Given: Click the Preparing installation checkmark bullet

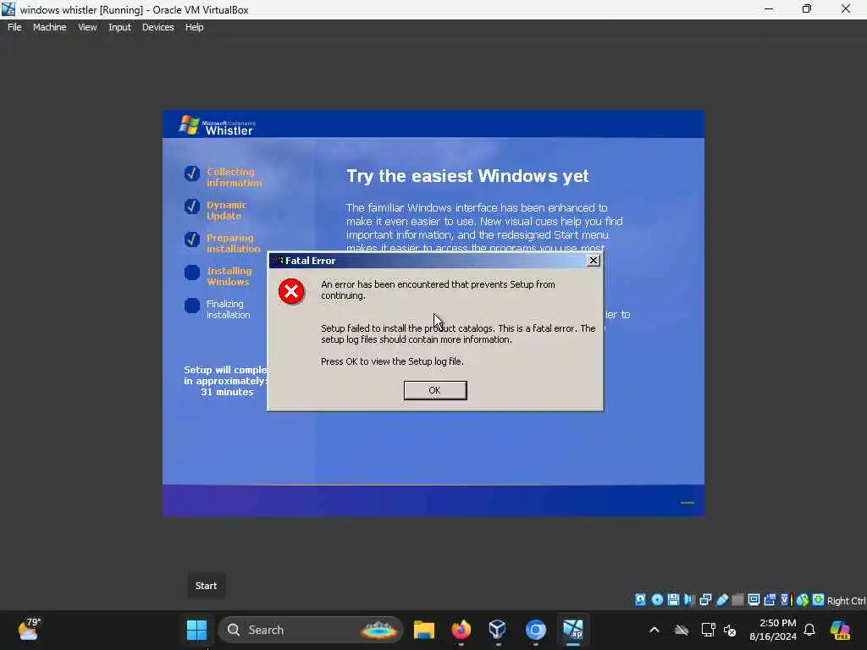Looking at the screenshot, I should tap(192, 240).
